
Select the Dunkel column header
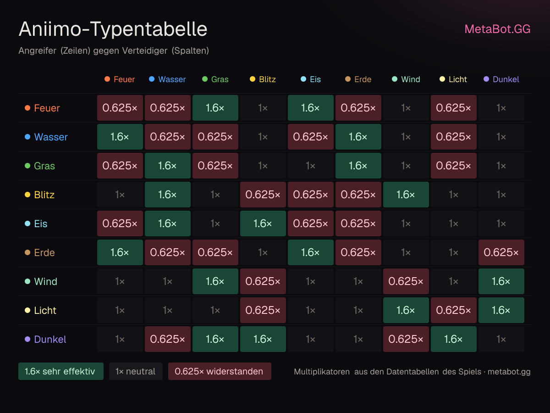click(x=501, y=79)
